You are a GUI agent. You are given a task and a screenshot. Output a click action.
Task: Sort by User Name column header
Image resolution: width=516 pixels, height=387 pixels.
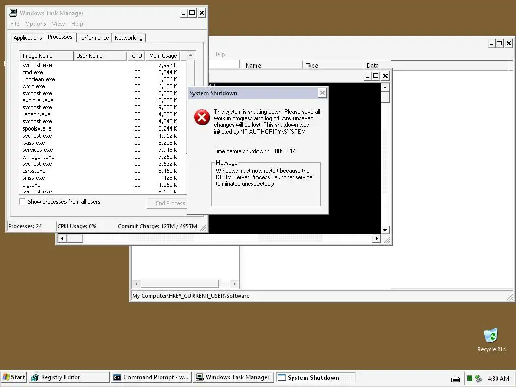coord(100,56)
